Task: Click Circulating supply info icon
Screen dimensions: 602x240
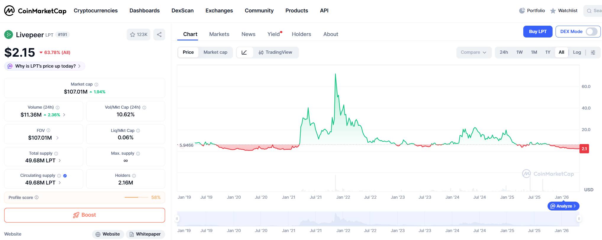Action: (x=59, y=176)
